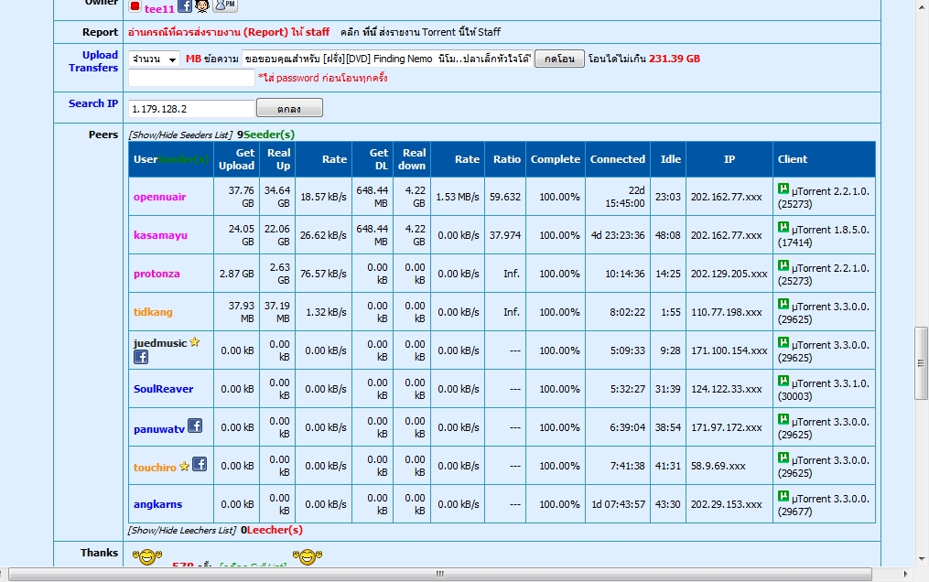
Task: Open user angkarns's profile
Action: point(157,504)
